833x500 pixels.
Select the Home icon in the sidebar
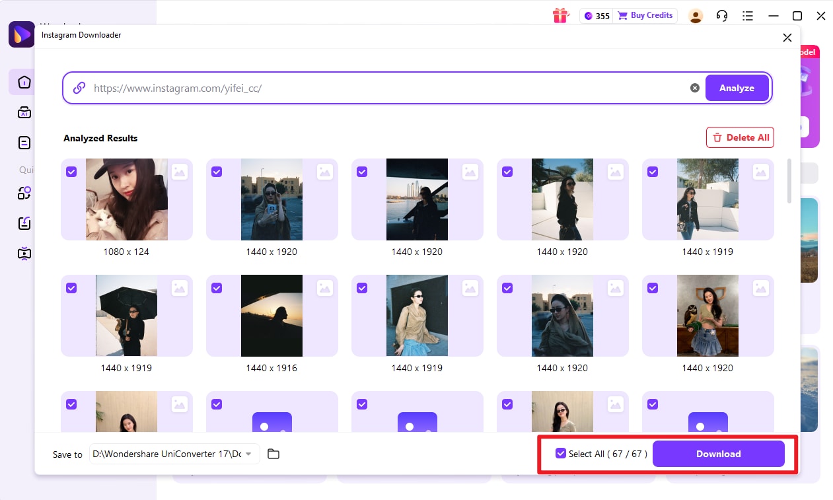(x=23, y=82)
